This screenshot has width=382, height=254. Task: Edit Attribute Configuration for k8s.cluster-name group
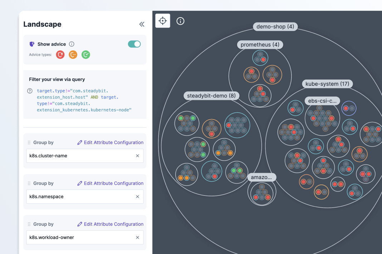[x=110, y=142]
